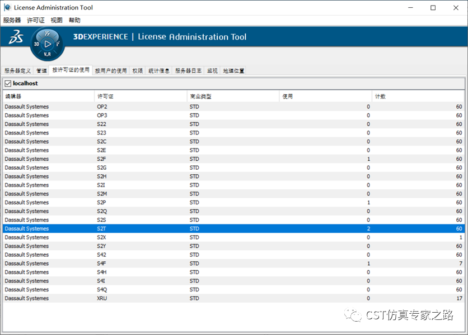Select the 按许可证的使用 tab
Image resolution: width=468 pixels, height=335 pixels.
71,70
